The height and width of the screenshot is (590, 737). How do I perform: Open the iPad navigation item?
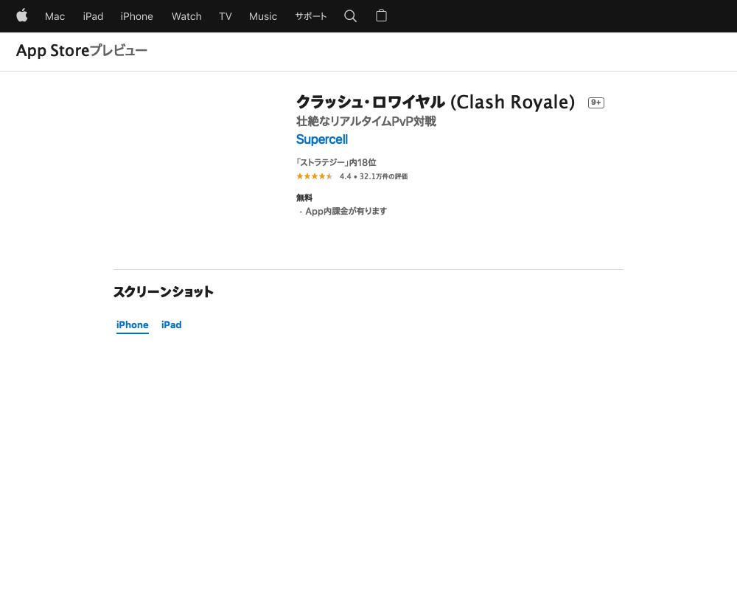pyautogui.click(x=93, y=16)
